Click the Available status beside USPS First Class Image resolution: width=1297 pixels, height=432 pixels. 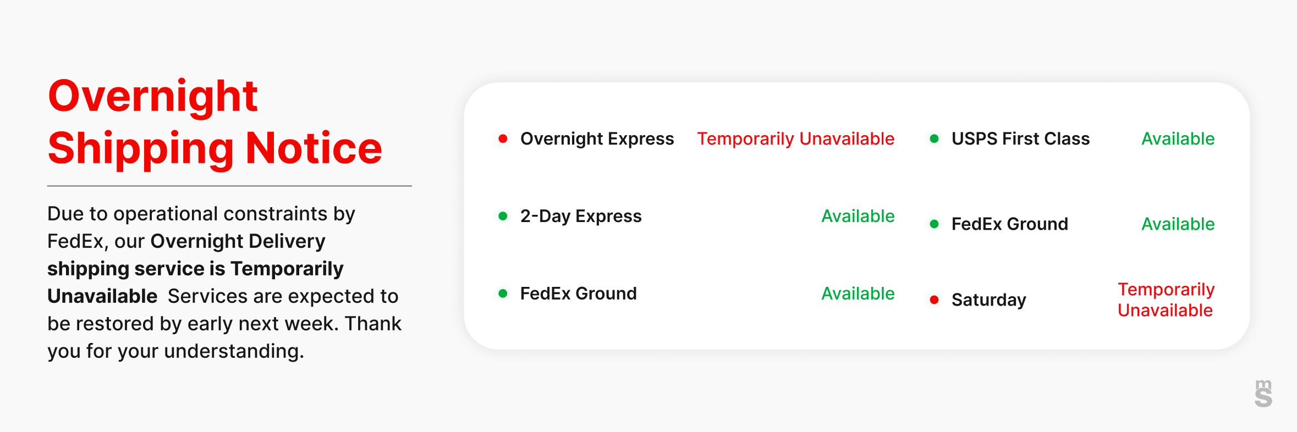1178,139
